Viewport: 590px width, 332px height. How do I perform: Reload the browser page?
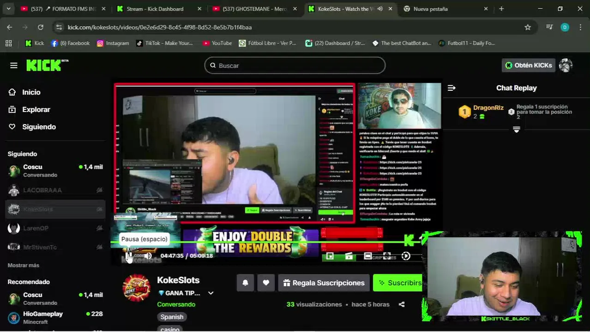[x=41, y=27]
